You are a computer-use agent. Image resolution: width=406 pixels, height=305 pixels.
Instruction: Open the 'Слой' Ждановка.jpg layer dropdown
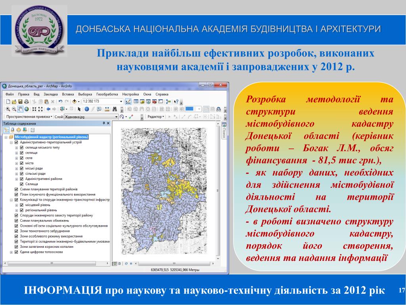(116, 117)
